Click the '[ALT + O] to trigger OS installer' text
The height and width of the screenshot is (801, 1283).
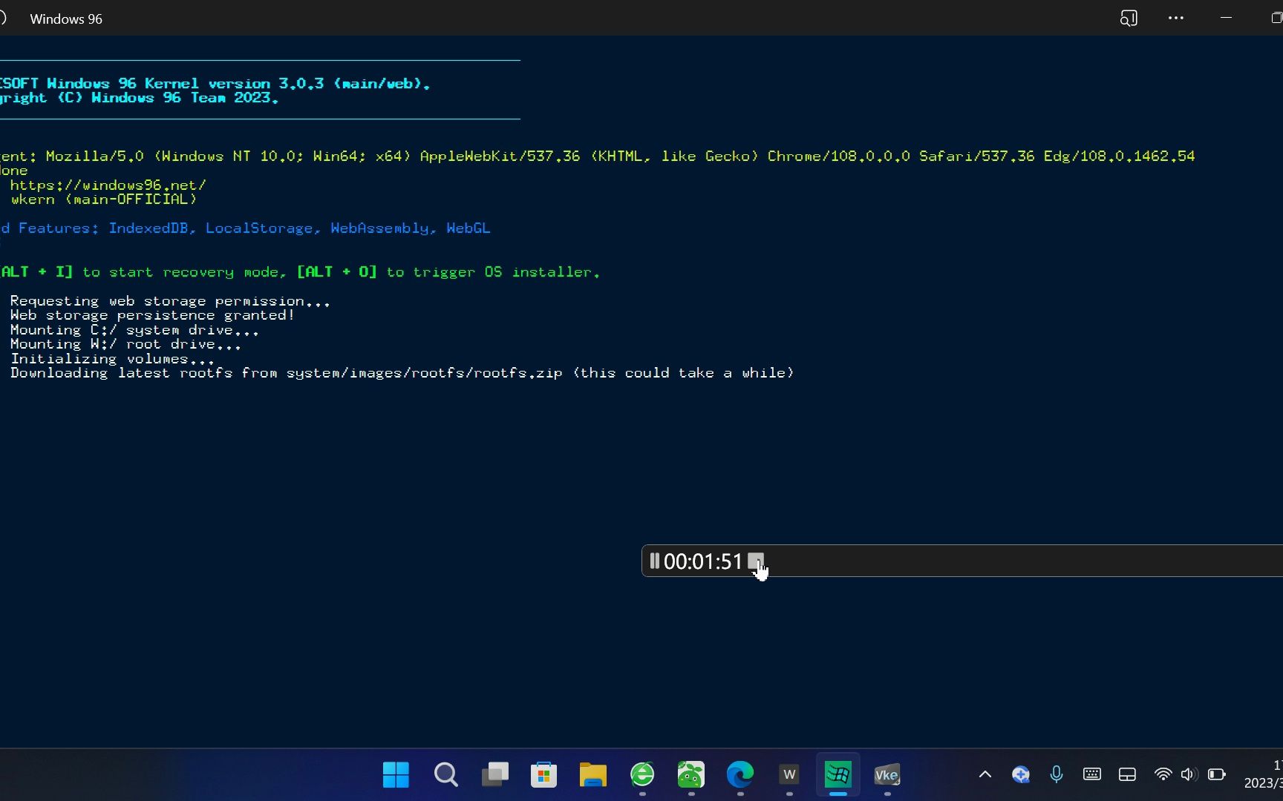click(x=448, y=271)
